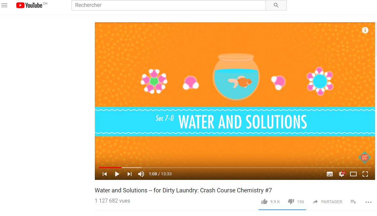Play the paused video
Image resolution: width=377 pixels, height=216 pixels.
click(117, 174)
